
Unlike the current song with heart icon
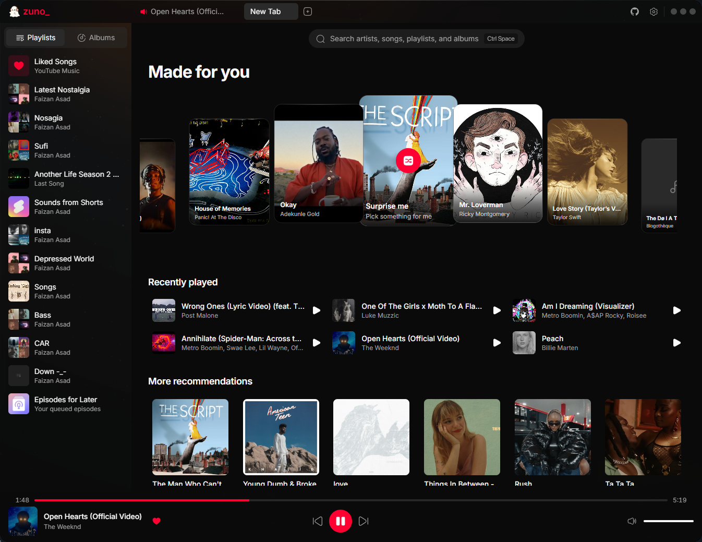pos(156,521)
